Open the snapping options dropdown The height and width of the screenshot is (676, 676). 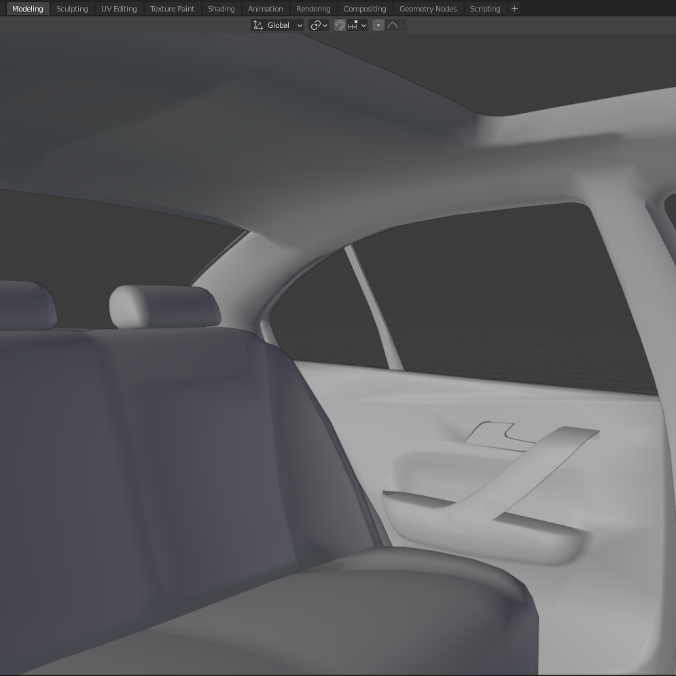(357, 25)
